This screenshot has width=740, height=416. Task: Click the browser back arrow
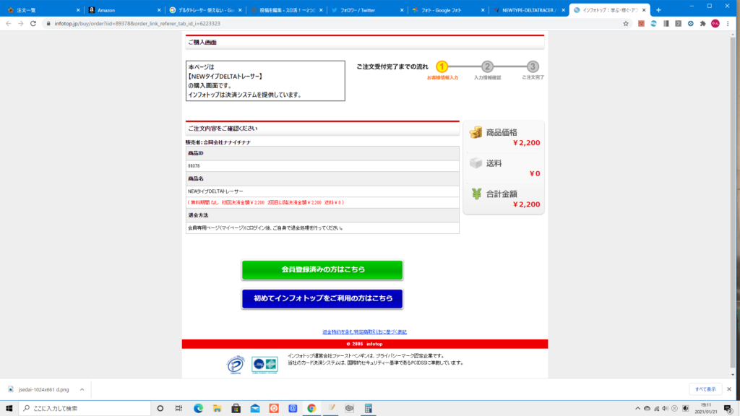pyautogui.click(x=9, y=24)
